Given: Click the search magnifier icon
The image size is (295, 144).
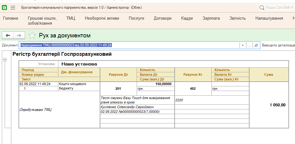Looking at the screenshot, I should click(x=262, y=7).
